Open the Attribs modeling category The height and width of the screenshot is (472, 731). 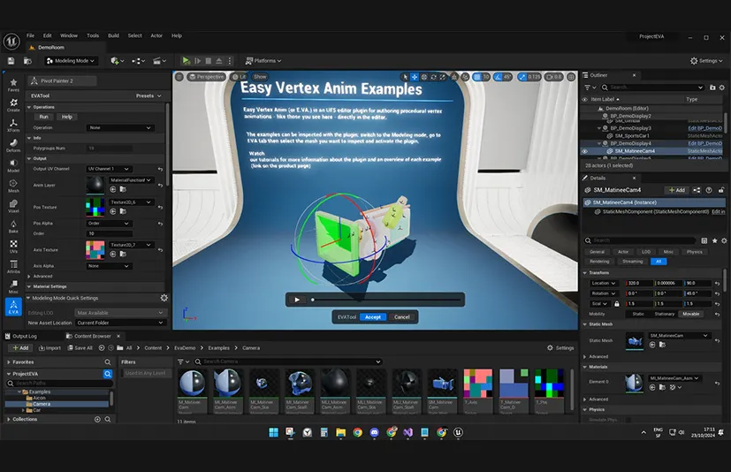tap(13, 267)
